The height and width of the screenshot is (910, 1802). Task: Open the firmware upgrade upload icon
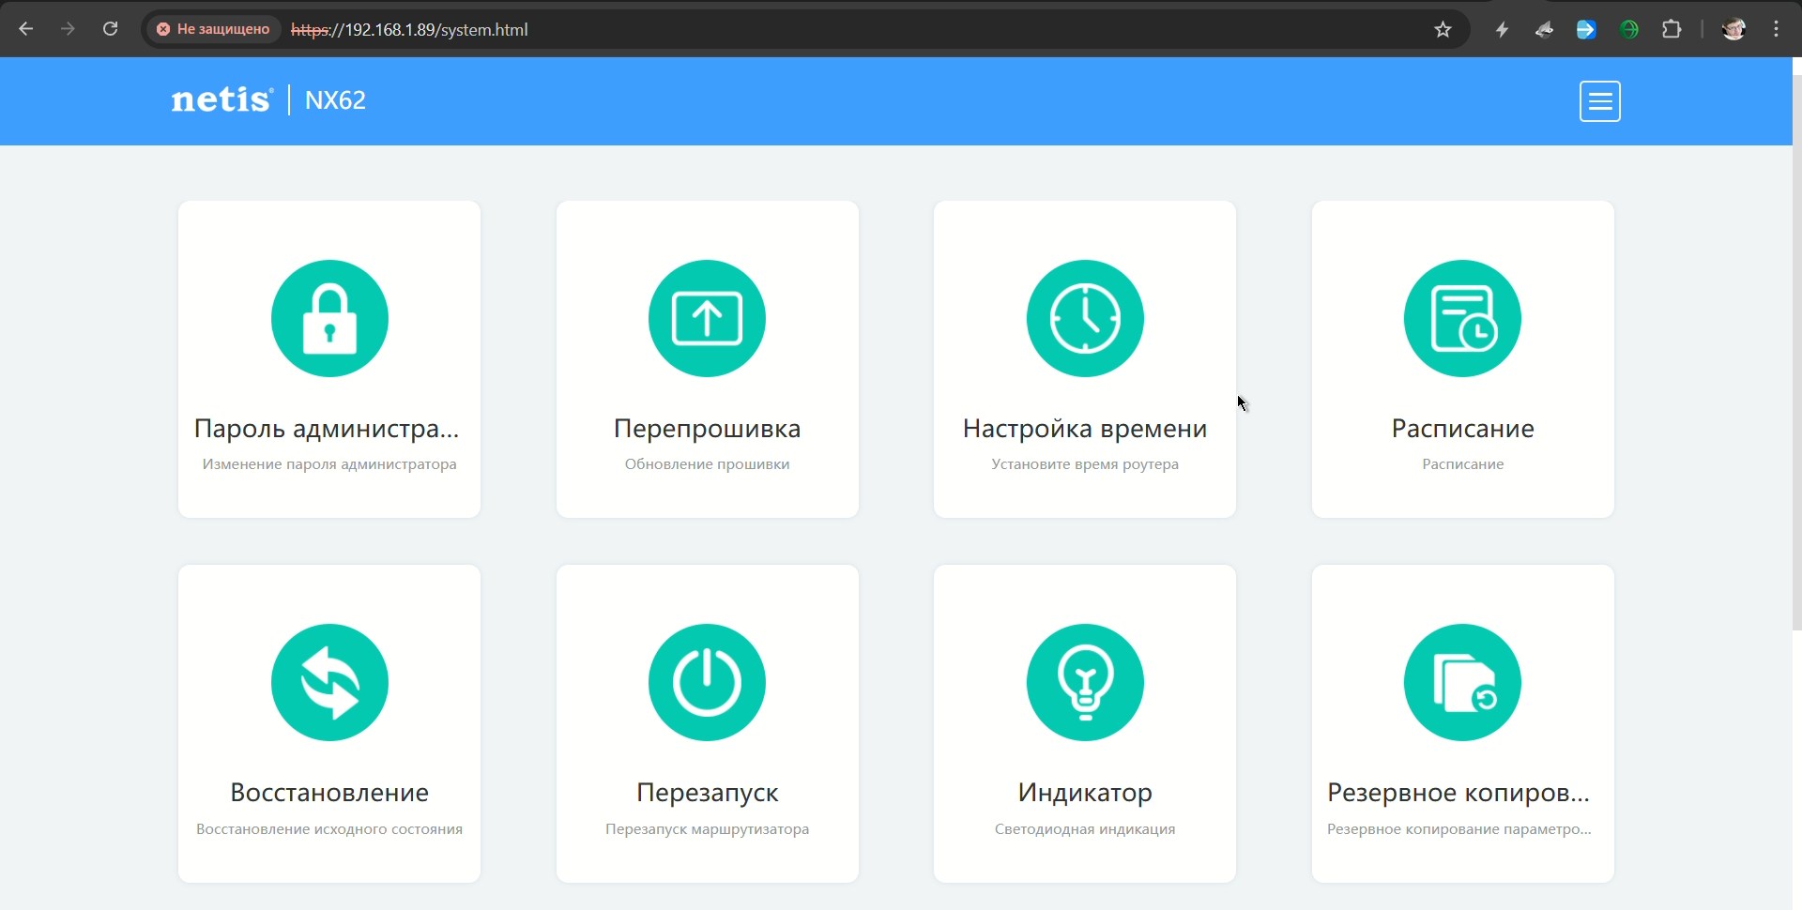(707, 318)
